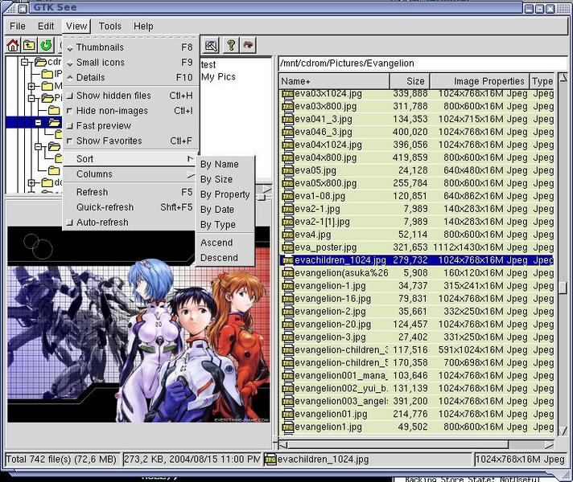This screenshot has height=482, width=573.
Task: Open help with the question mark icon
Action: [231, 45]
